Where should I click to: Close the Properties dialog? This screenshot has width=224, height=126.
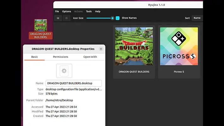101,49
